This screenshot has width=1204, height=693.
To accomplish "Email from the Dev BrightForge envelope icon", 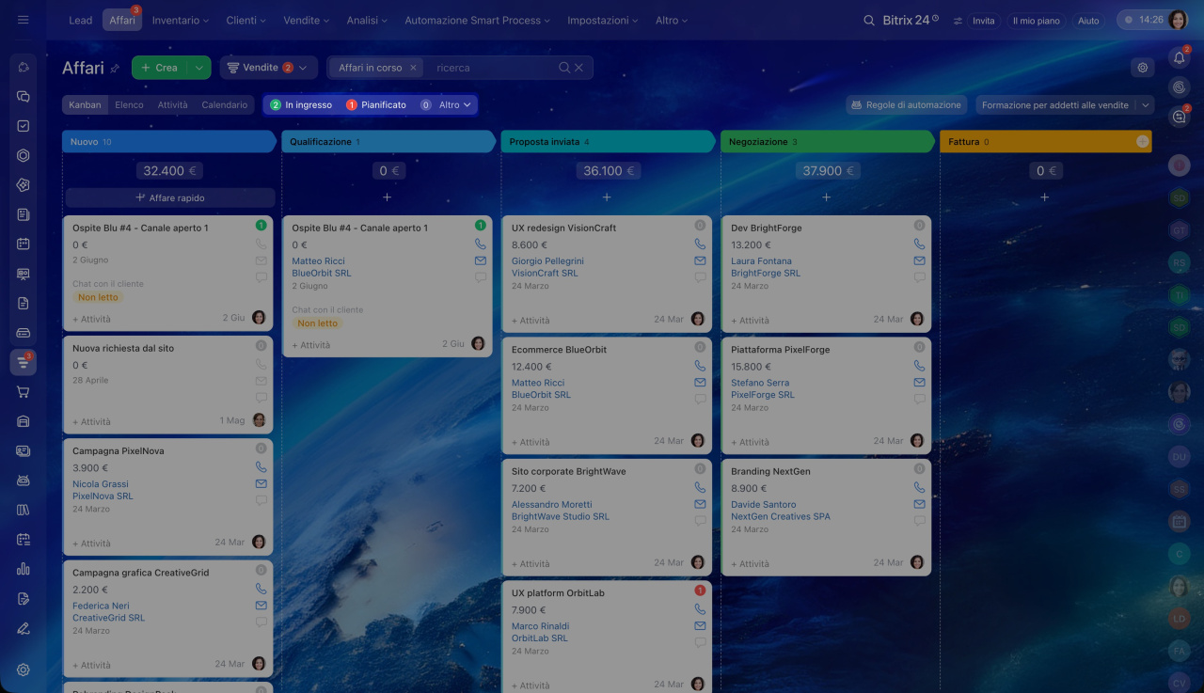I will click(x=919, y=261).
